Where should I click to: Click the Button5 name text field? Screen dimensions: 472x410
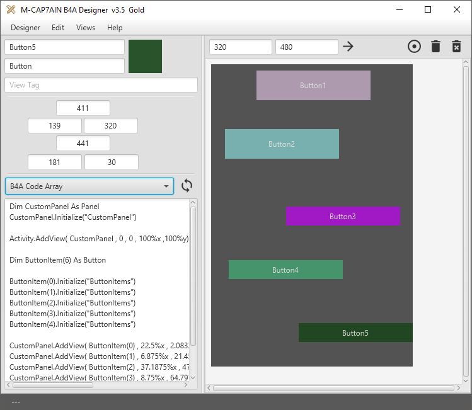64,47
